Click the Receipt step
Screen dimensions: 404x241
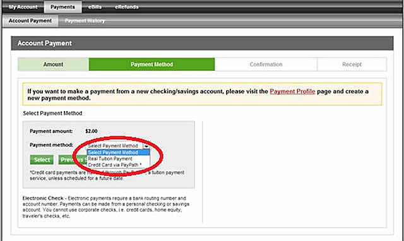352,64
